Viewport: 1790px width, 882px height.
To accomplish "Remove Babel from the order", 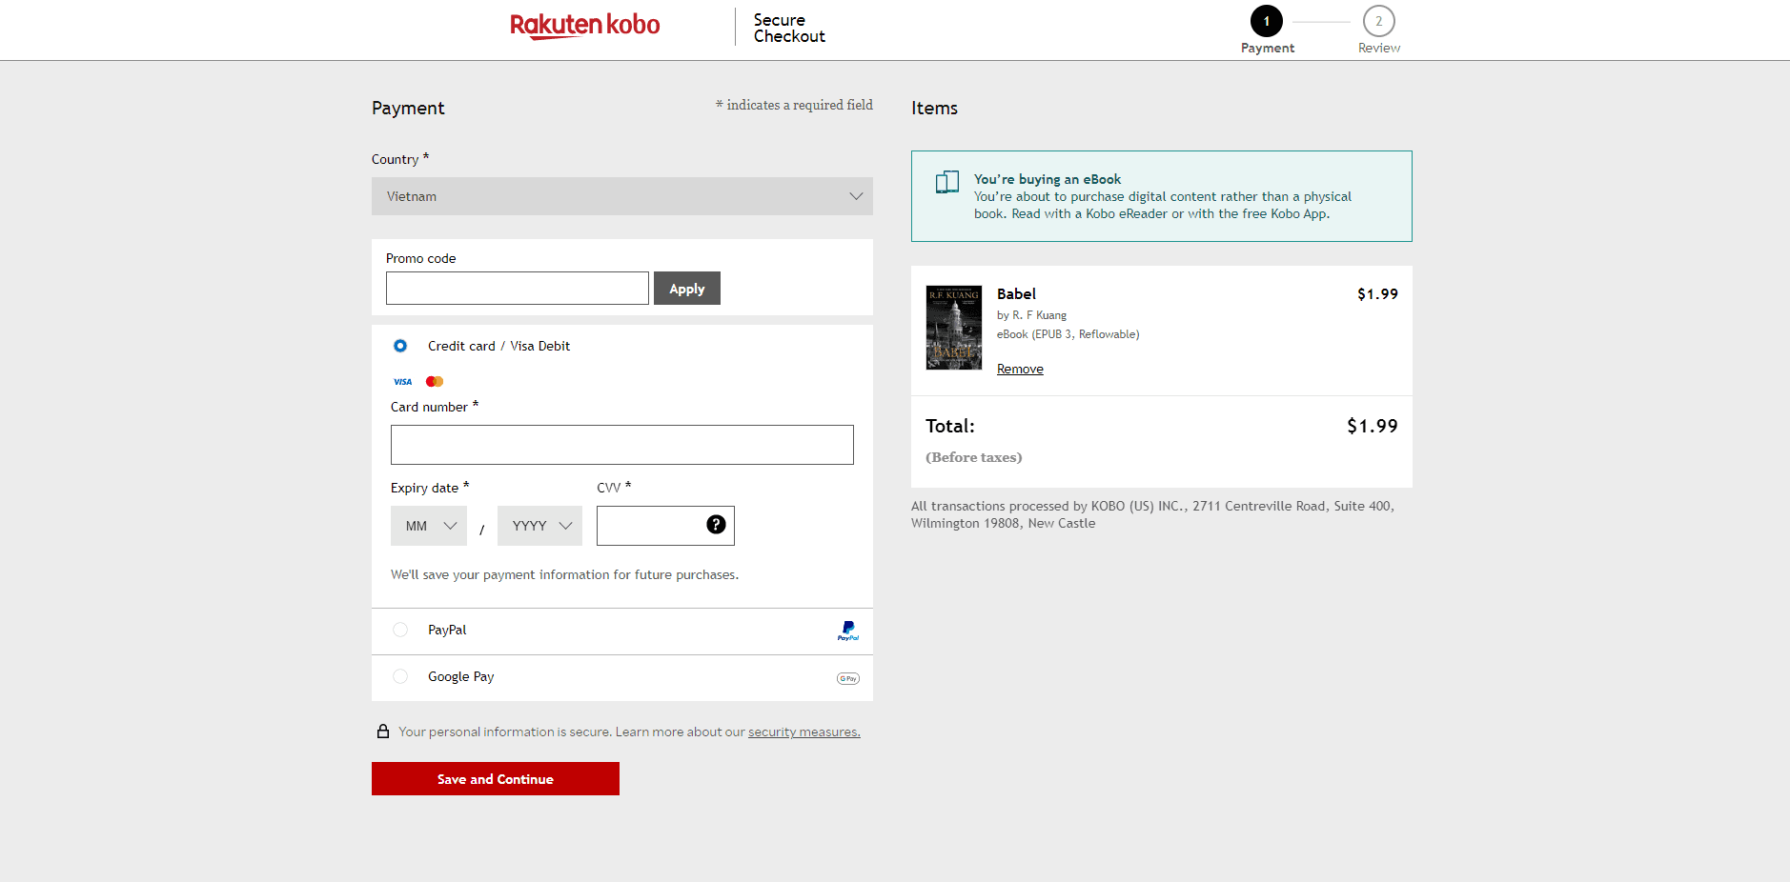I will tap(1020, 370).
